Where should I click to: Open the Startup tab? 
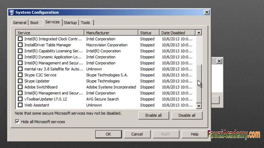click(70, 23)
